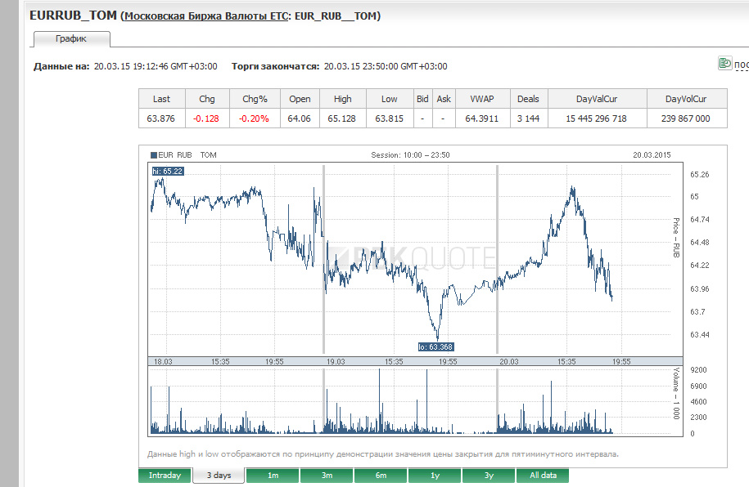Click the DayVolCur column header
Viewport: 749px width, 487px height.
tap(685, 99)
